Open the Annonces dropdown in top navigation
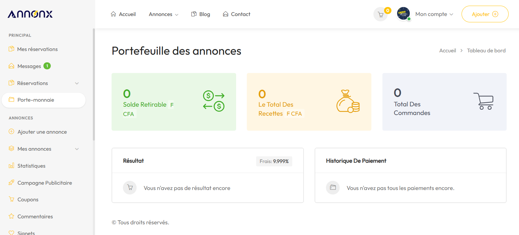Image resolution: width=519 pixels, height=235 pixels. pyautogui.click(x=163, y=14)
